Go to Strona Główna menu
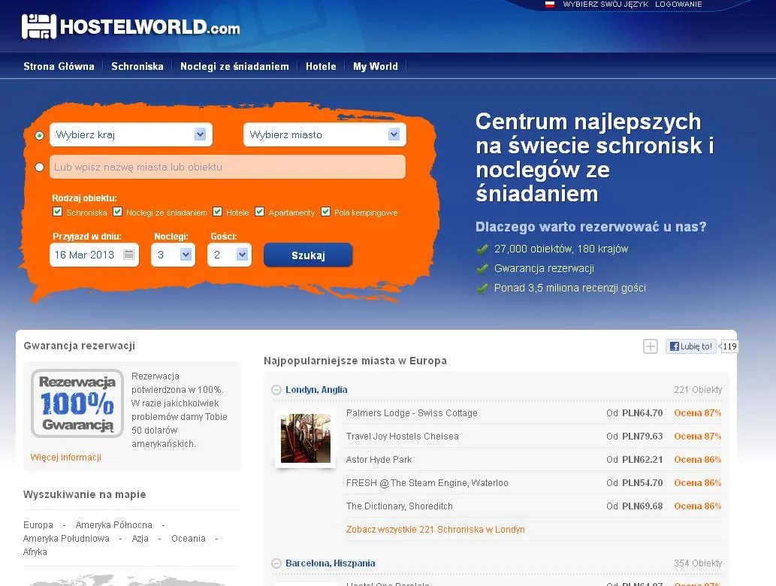Viewport: 776px width, 586px height. [x=59, y=66]
